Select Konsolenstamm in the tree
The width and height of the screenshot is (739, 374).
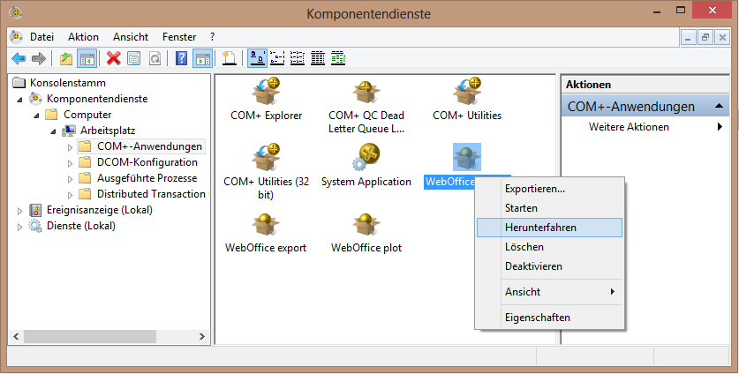point(68,83)
